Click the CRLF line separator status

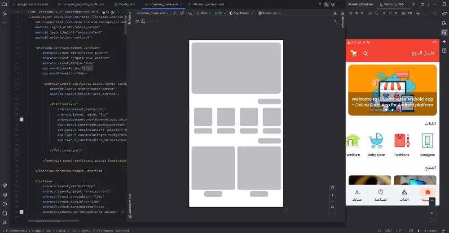pyautogui.click(x=388, y=231)
